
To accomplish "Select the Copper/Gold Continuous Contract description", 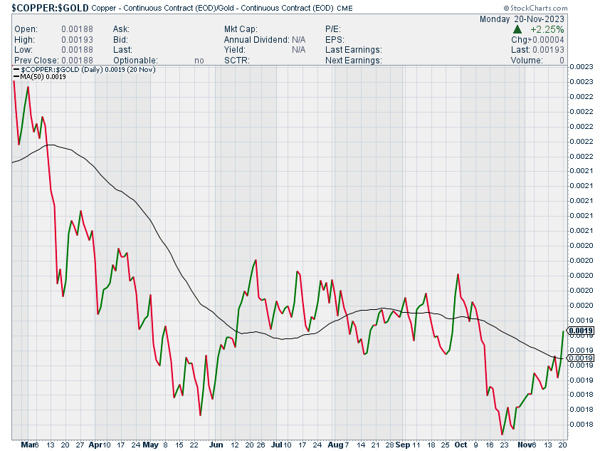I will 213,8.
